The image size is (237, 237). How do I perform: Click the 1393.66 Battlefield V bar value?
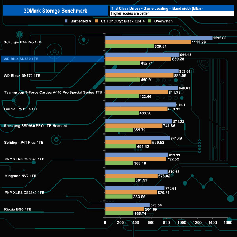pyautogui.click(x=219, y=38)
